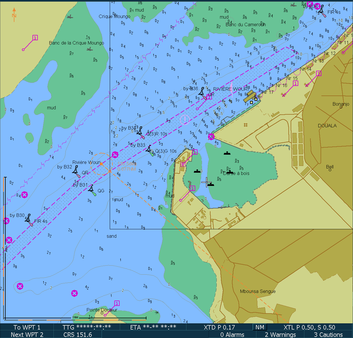Click the Crique Moungo label
This screenshot has height=338, width=353.
click(115, 16)
